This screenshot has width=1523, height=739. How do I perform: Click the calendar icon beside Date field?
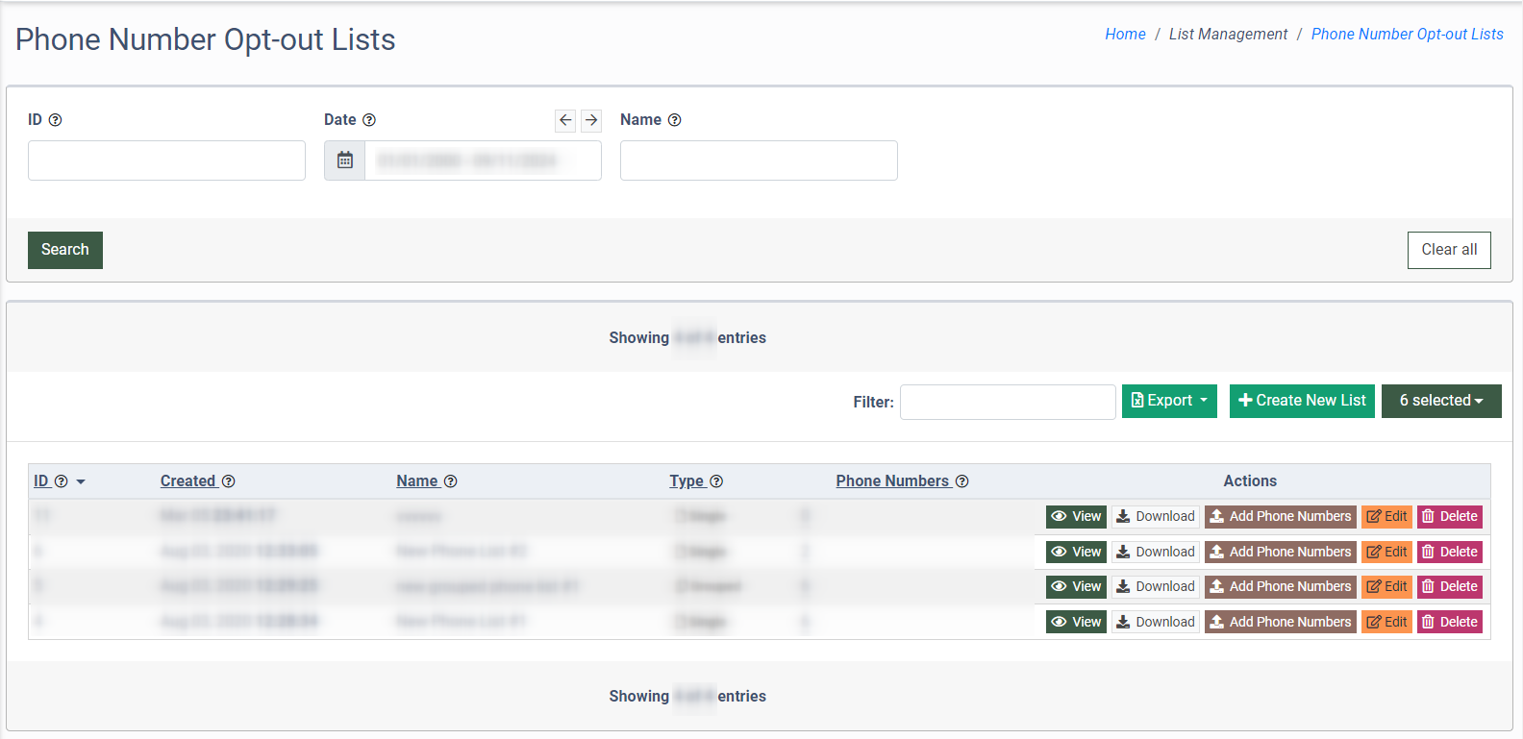point(345,160)
